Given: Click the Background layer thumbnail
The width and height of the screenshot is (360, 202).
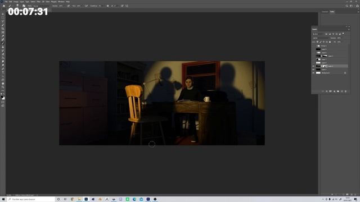Looking at the screenshot, I should [x=318, y=73].
